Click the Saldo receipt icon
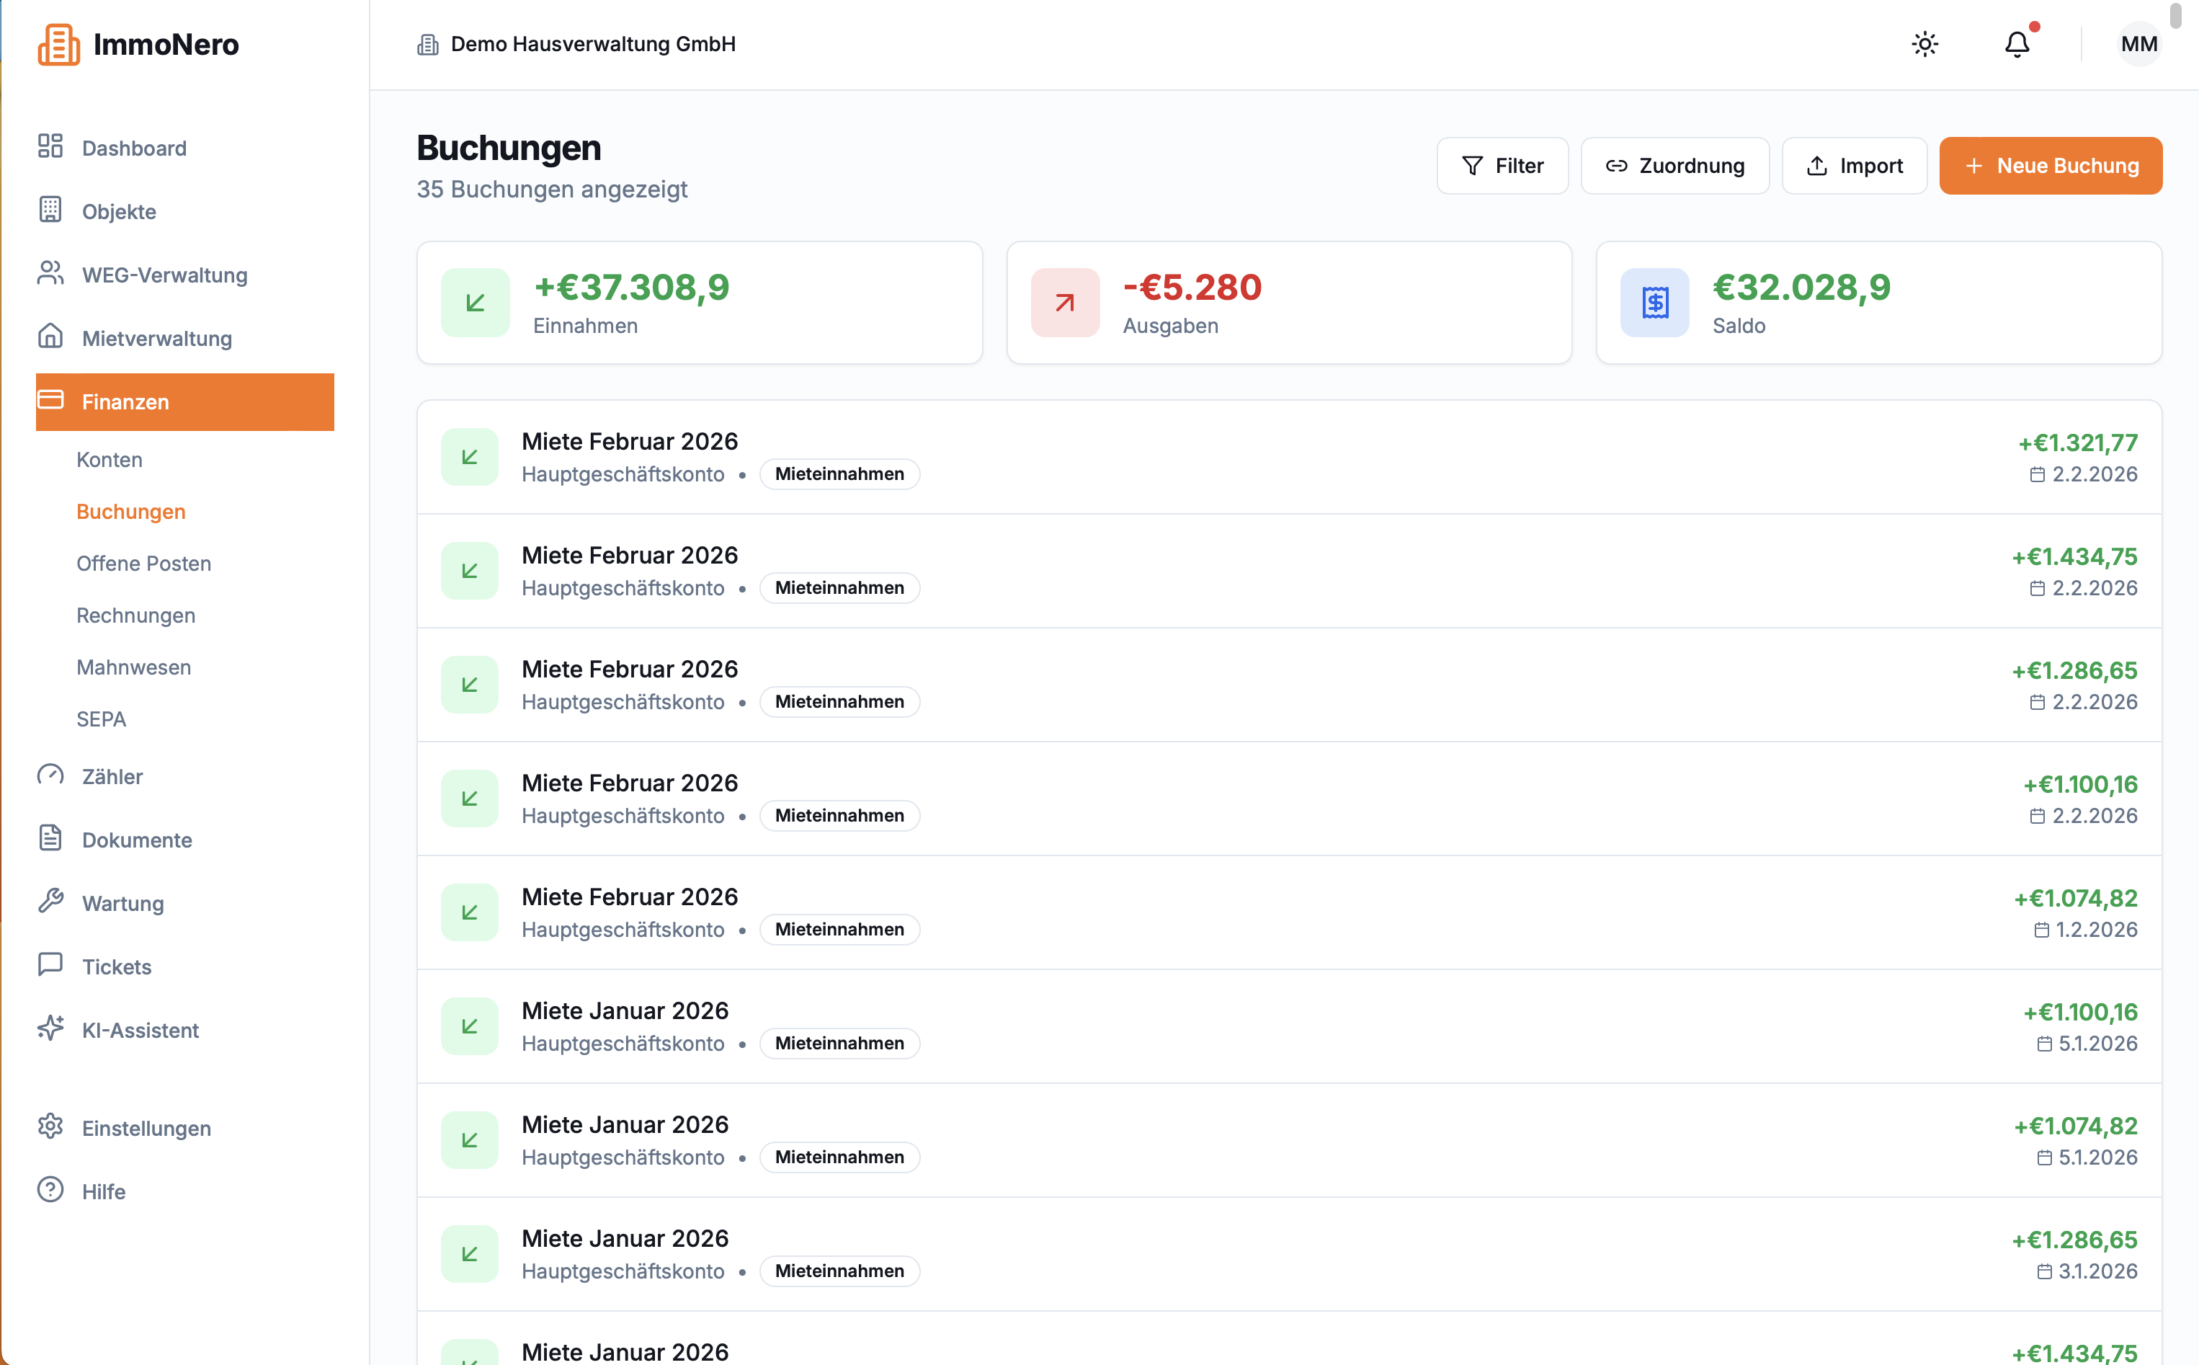Image resolution: width=2199 pixels, height=1365 pixels. click(x=1655, y=303)
